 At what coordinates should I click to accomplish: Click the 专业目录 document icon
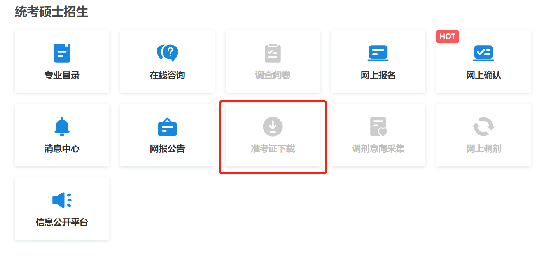pyautogui.click(x=62, y=53)
